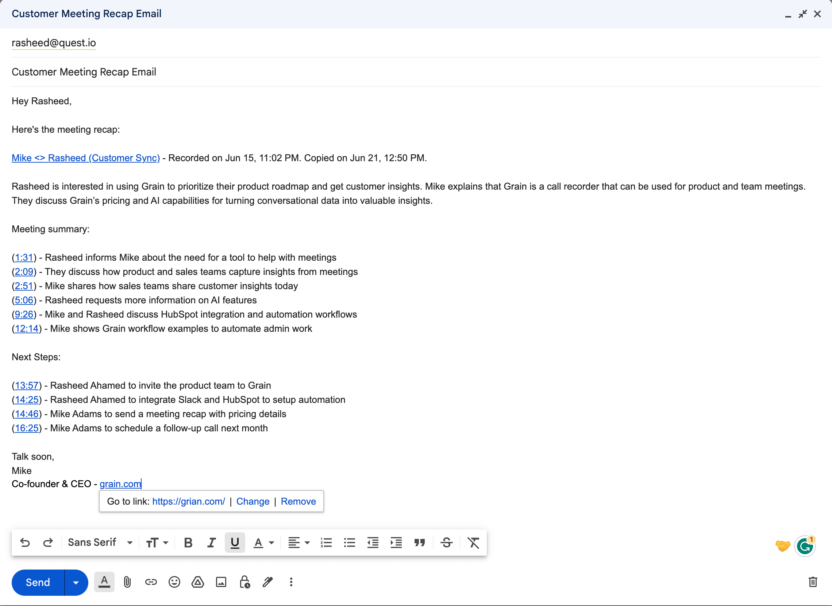Screen dimensions: 832x606
Task: Open the text alignment dropdown
Action: 299,543
